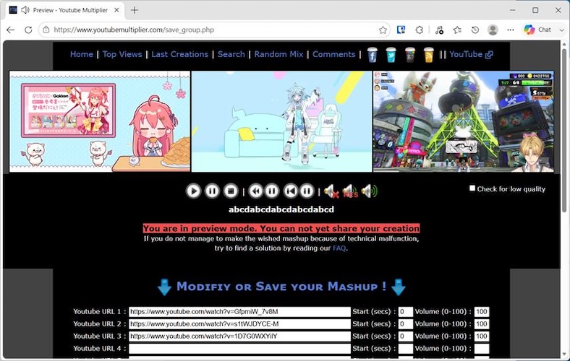Open the Top Views page

click(x=122, y=54)
